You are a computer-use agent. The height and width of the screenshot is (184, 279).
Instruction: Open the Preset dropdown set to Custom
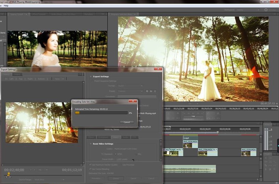click(130, 91)
